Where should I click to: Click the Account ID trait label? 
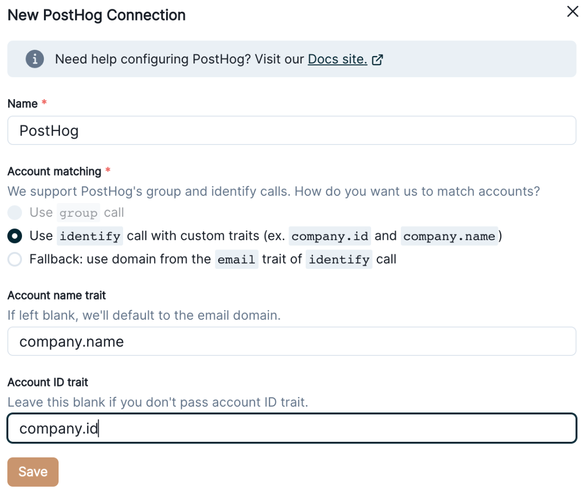48,382
